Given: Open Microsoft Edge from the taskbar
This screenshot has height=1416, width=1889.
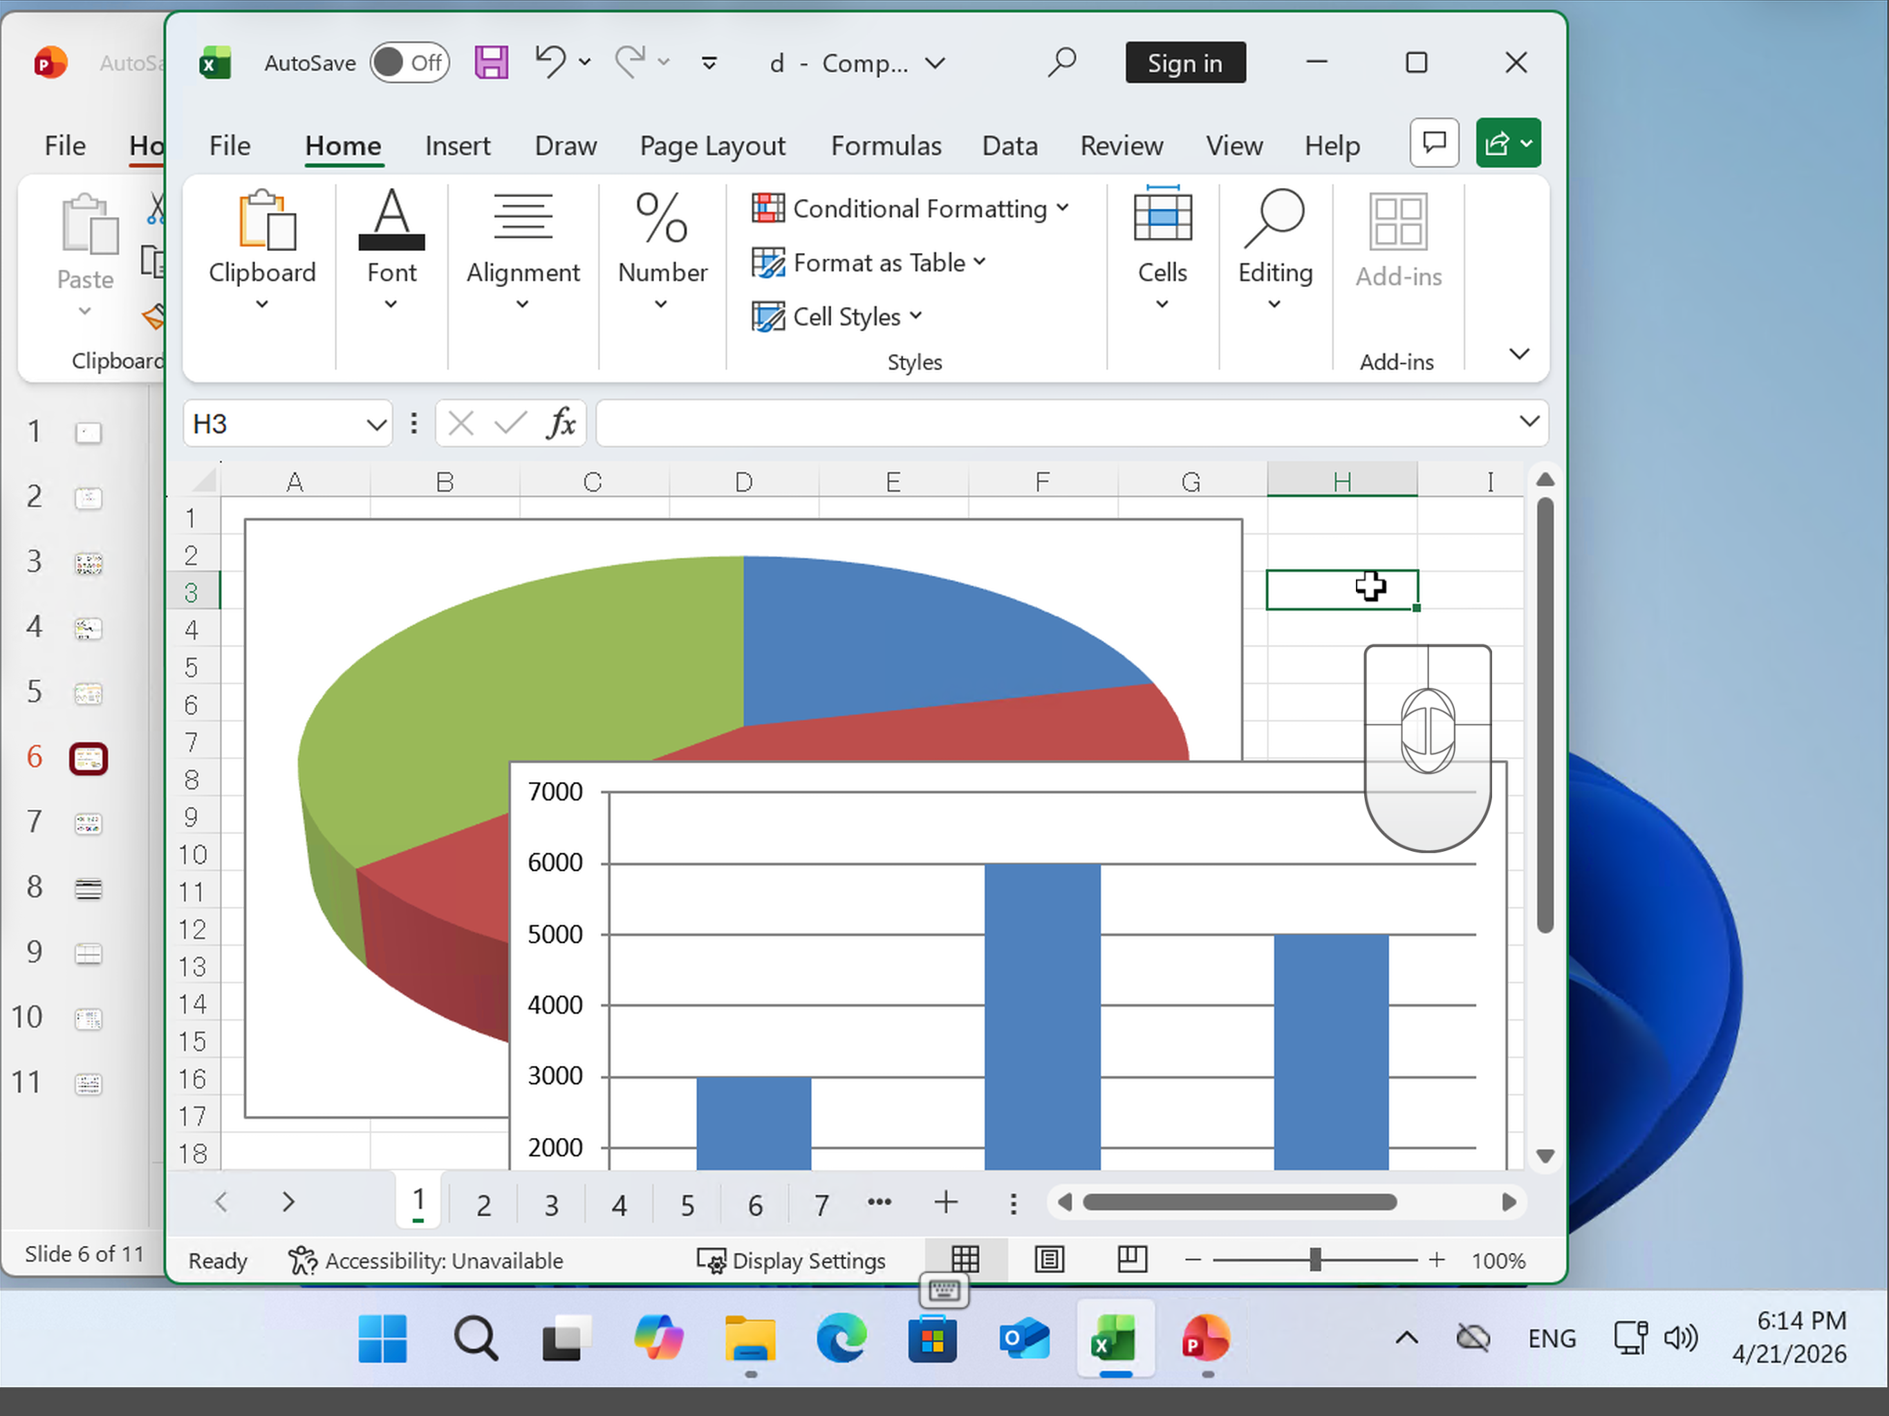Looking at the screenshot, I should pyautogui.click(x=841, y=1337).
